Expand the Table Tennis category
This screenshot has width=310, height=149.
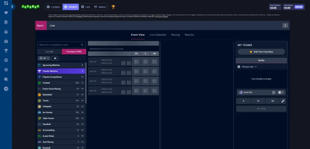point(61,118)
